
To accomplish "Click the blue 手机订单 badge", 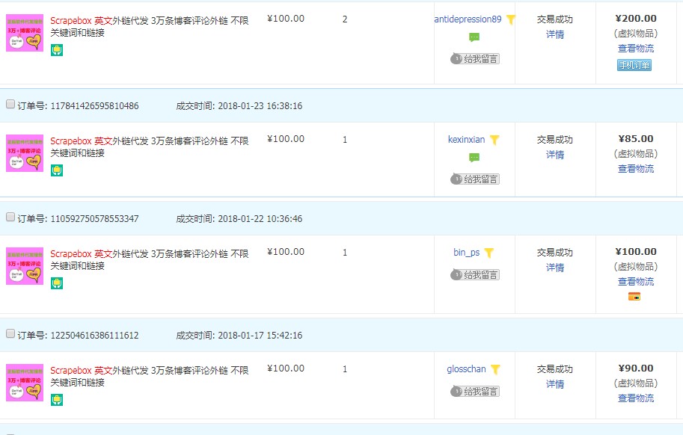I will click(x=635, y=65).
